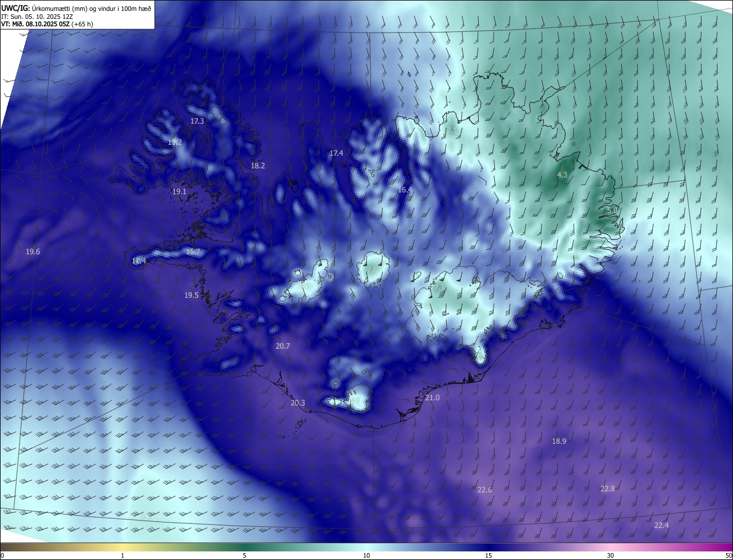Click the 17.4 value label
This screenshot has width=733, height=560.
coord(336,153)
